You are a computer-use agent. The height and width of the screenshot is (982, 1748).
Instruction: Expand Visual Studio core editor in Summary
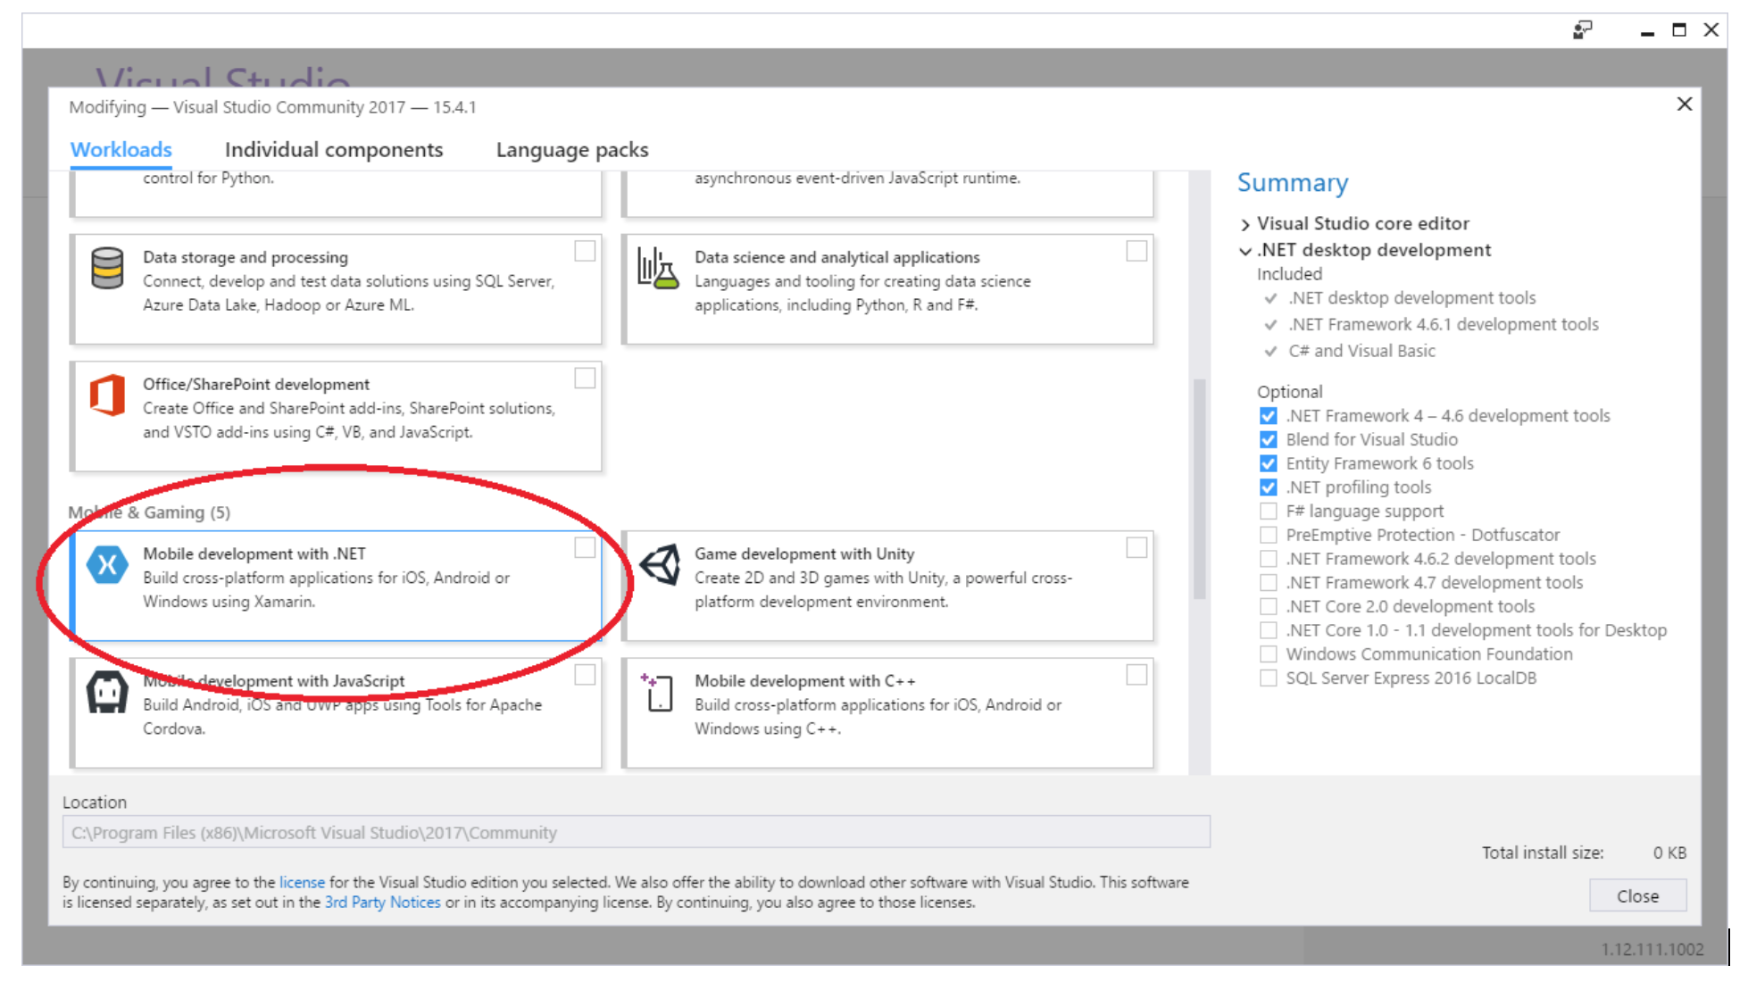(1245, 224)
